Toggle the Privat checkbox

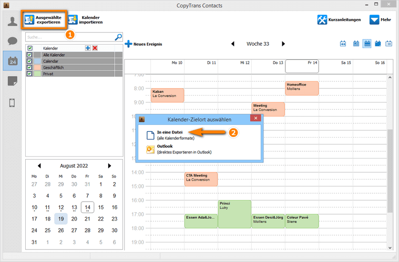[x=29, y=74]
